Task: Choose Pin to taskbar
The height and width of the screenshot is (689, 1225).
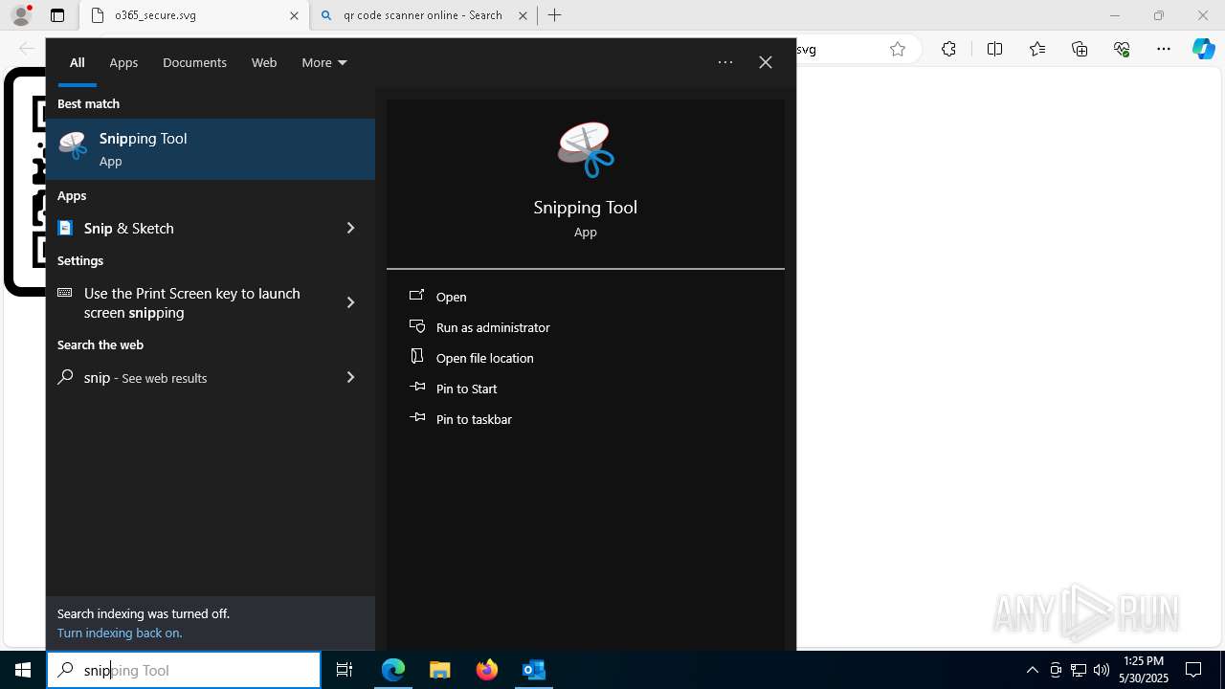Action: (474, 419)
